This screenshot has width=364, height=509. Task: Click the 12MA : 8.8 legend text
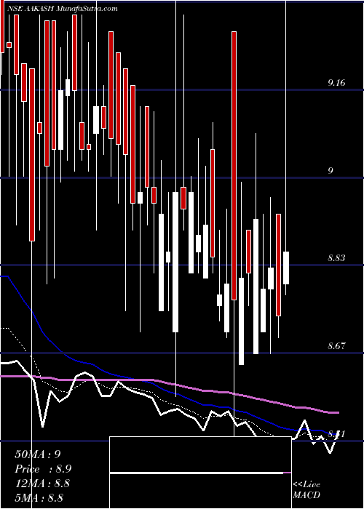pyautogui.click(x=41, y=484)
